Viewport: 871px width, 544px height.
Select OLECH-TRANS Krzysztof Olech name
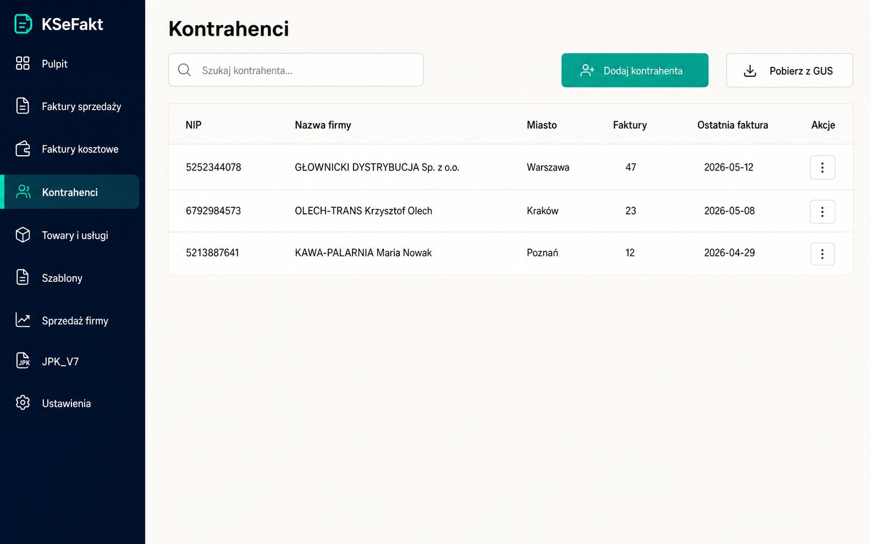pyautogui.click(x=364, y=211)
